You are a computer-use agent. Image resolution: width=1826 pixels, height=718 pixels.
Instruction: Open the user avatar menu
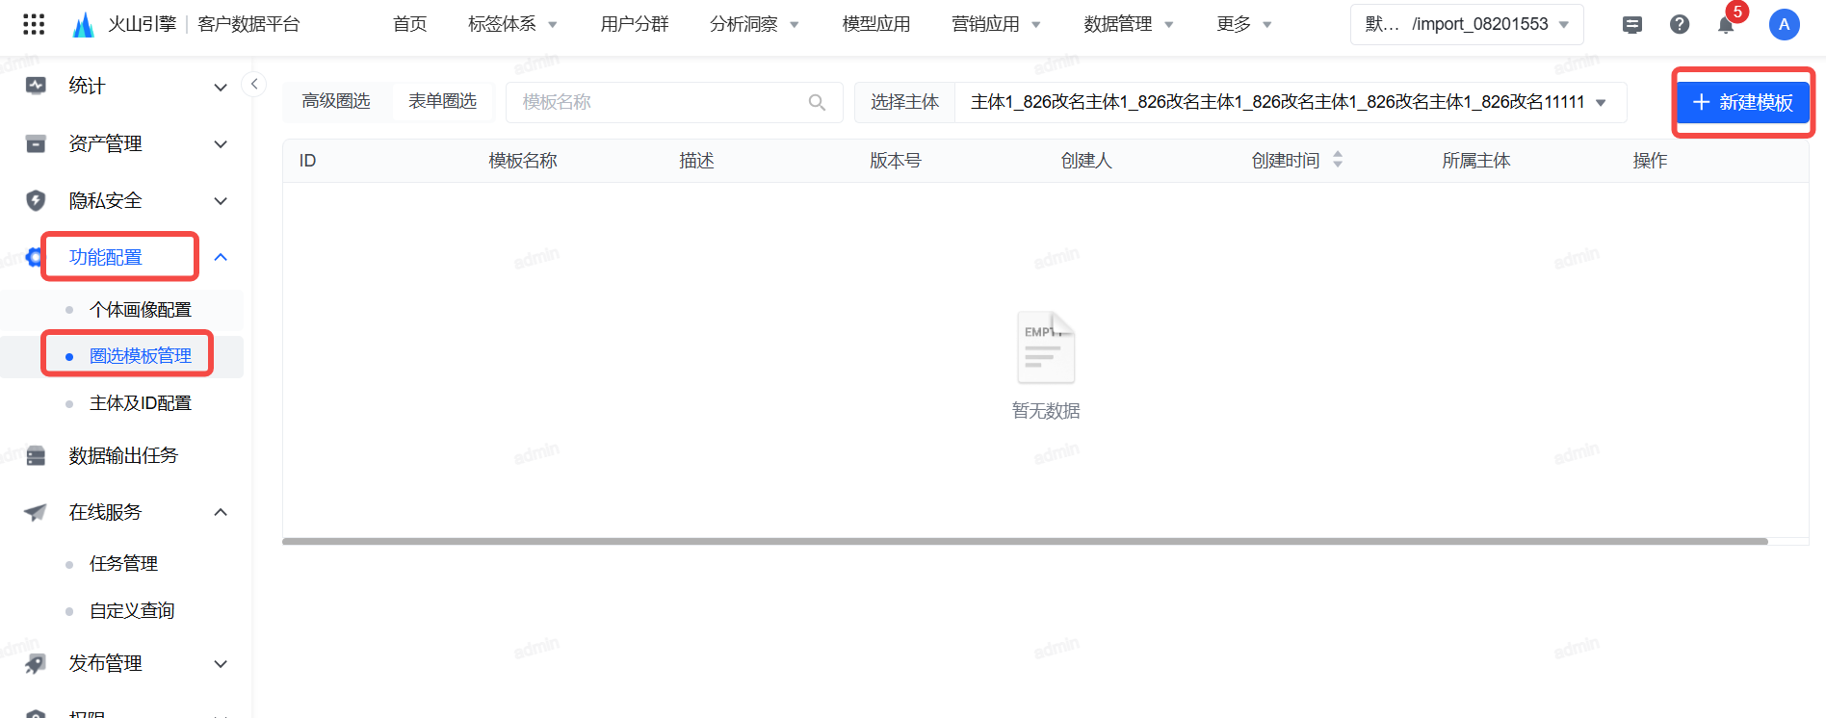tap(1784, 25)
